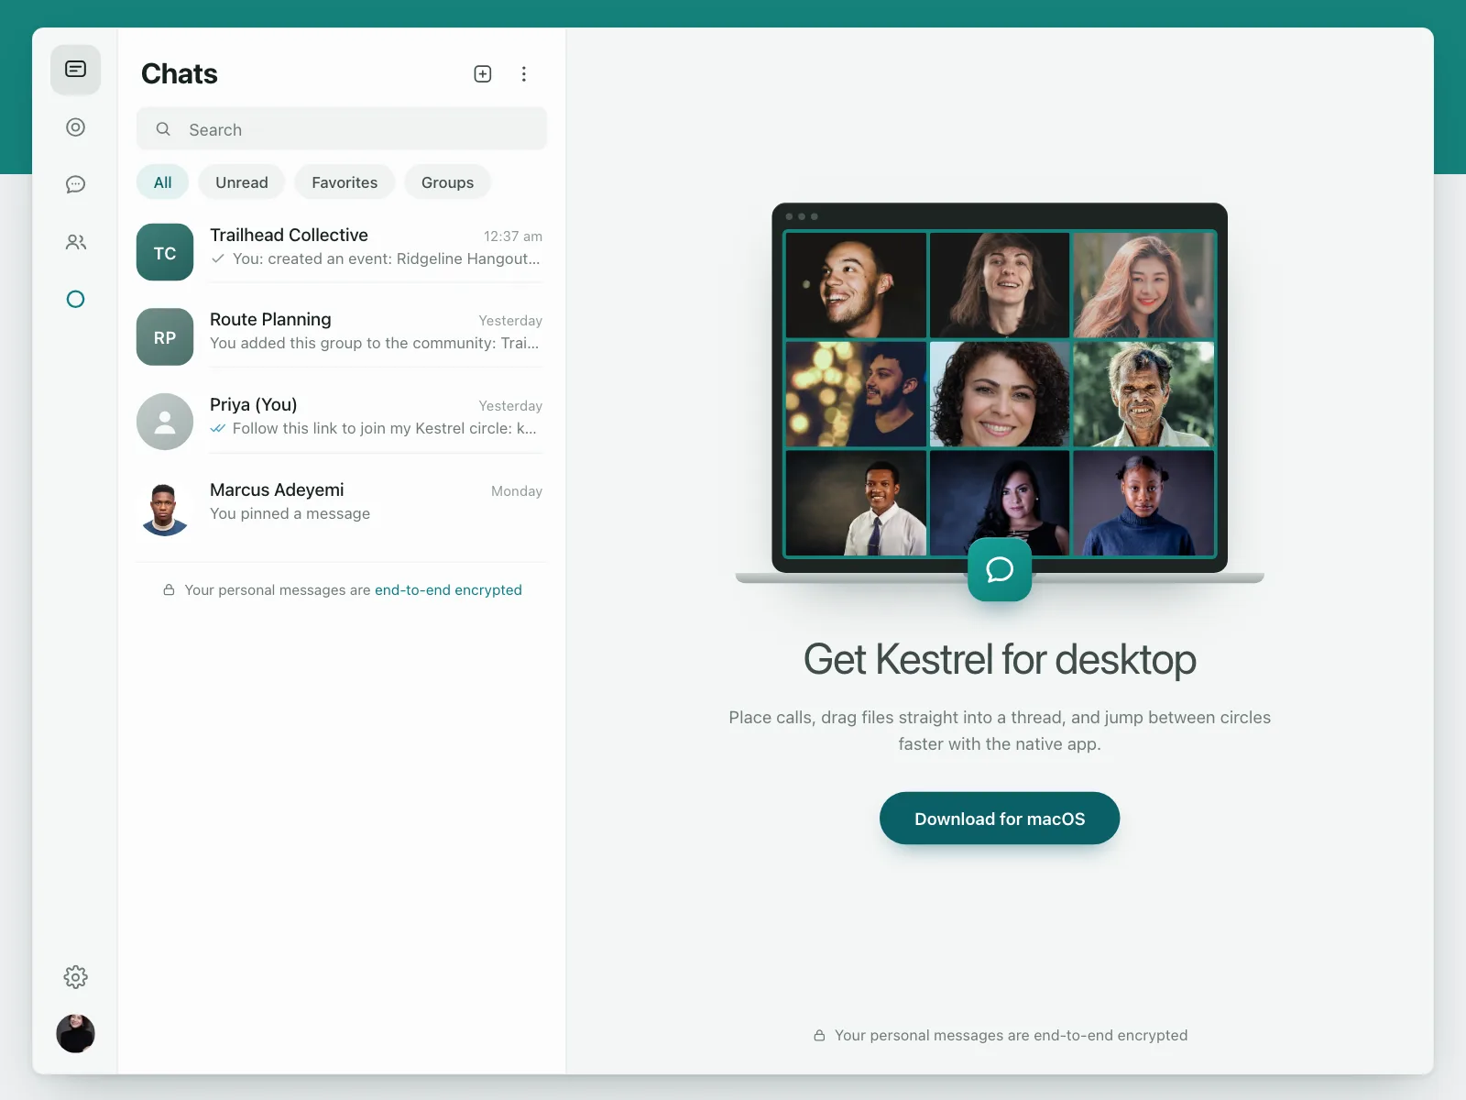Click the teal ring icon in sidebar
This screenshot has width=1466, height=1100.
pyautogui.click(x=75, y=299)
